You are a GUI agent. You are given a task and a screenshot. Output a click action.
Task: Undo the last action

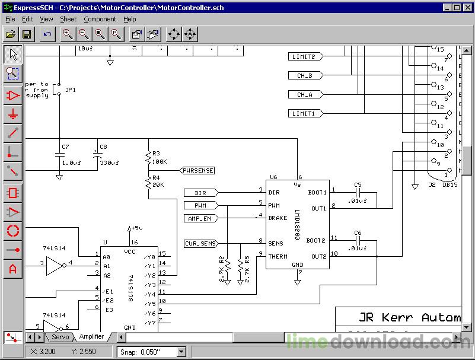[x=47, y=34]
